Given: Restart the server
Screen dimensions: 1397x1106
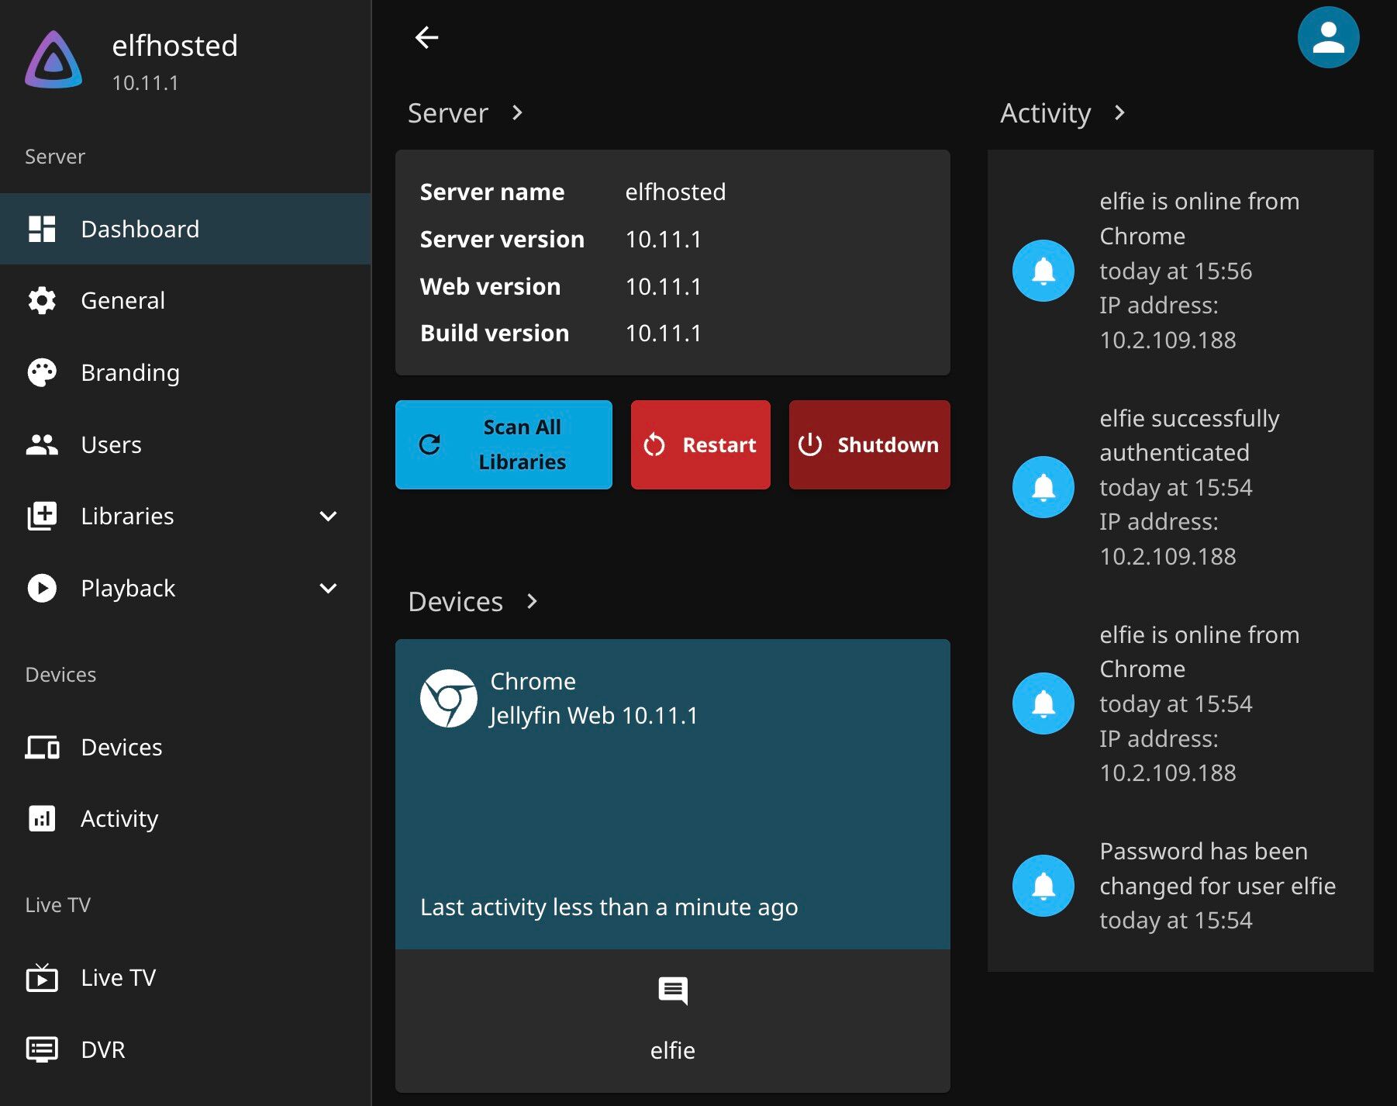Looking at the screenshot, I should tap(701, 444).
